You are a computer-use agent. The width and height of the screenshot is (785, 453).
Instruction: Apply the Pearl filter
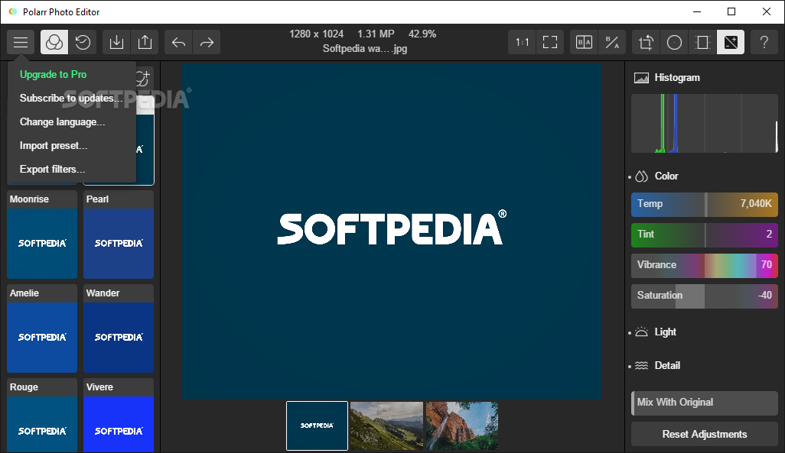(x=119, y=235)
